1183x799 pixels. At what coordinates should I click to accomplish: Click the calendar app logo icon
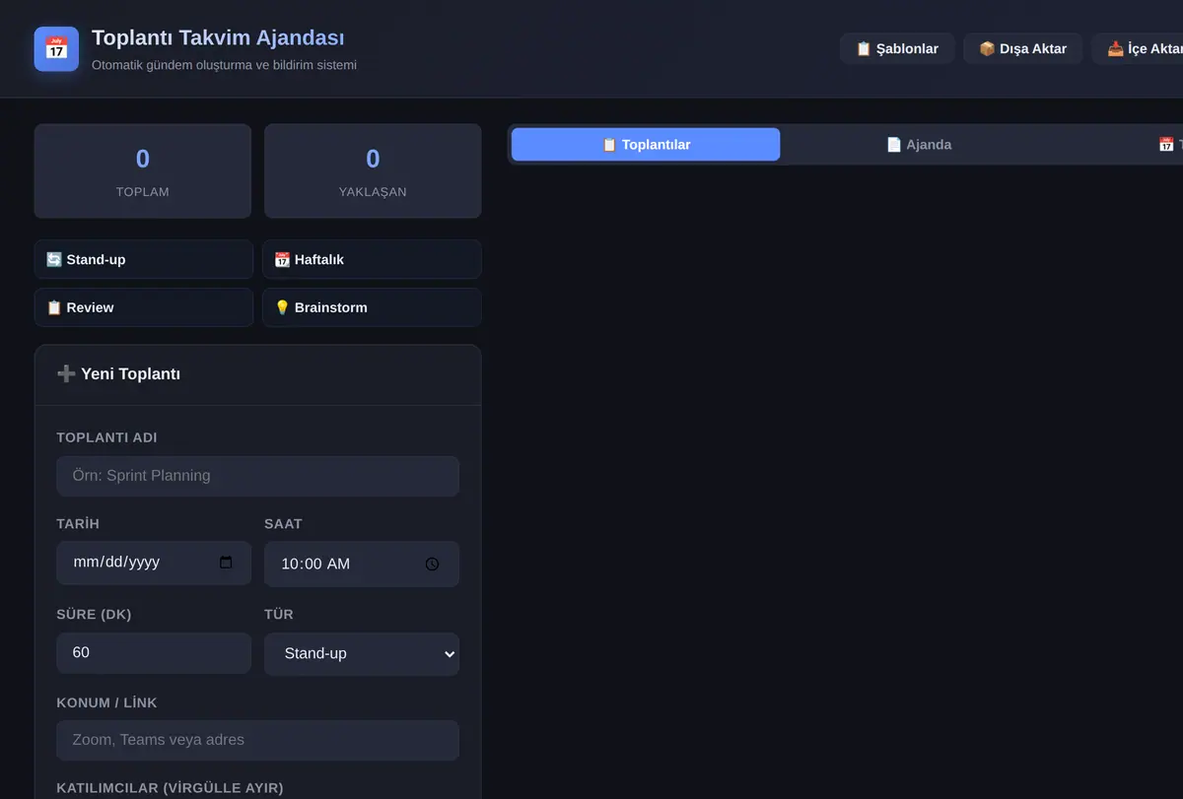click(56, 48)
